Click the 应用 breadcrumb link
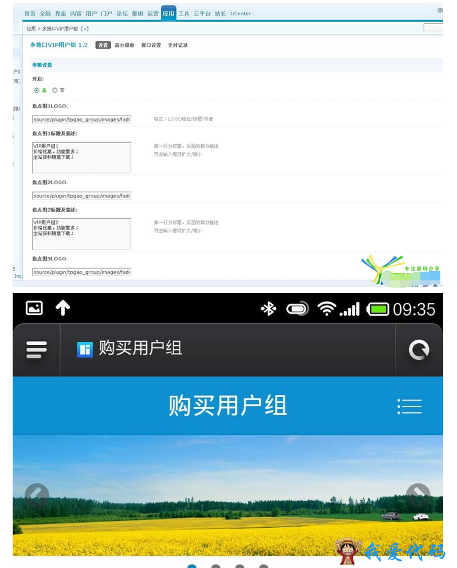The width and height of the screenshot is (457, 568). coord(31,29)
